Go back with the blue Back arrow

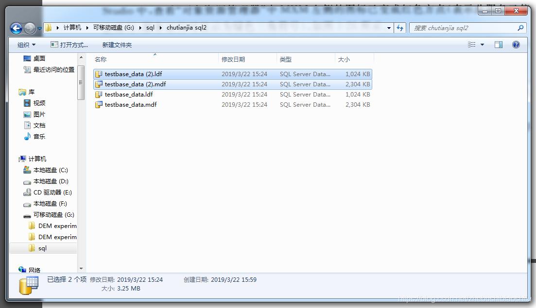tap(16, 28)
